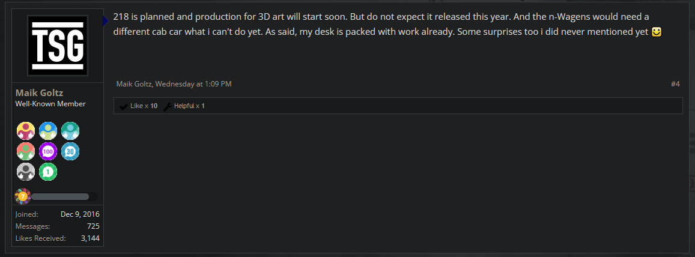Screen dimensions: 695x257
Task: Open the 3,144 likes received link
Action: [89, 238]
